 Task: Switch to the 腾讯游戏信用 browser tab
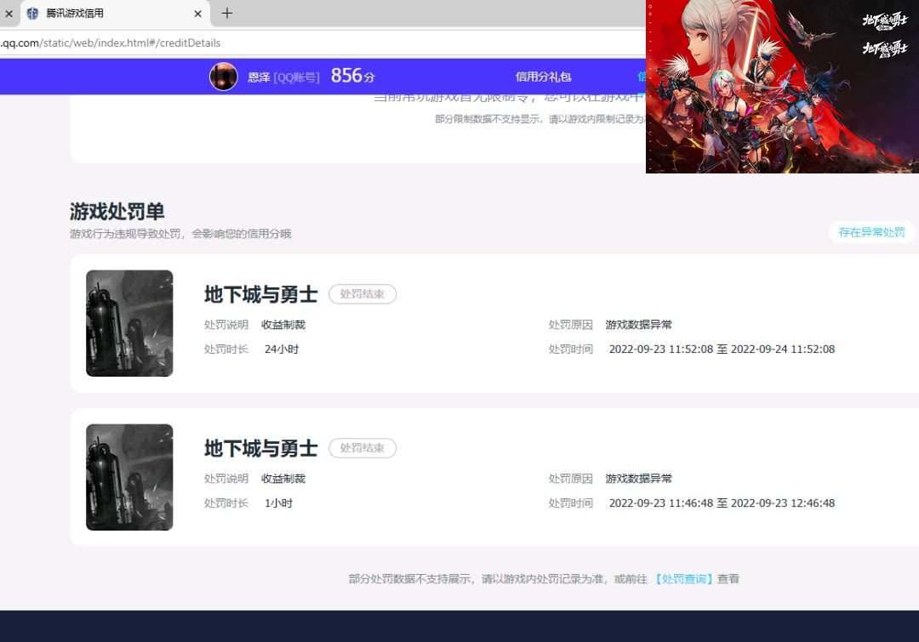(x=115, y=14)
